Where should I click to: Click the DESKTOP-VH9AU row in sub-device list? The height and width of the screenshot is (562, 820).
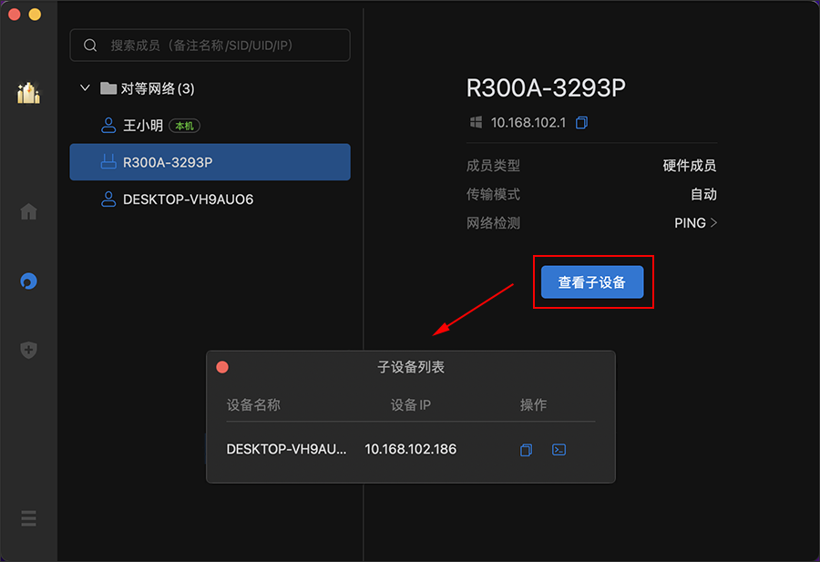pyautogui.click(x=286, y=449)
